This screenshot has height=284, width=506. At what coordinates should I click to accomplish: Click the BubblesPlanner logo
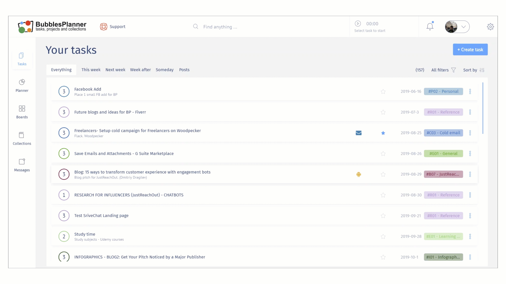click(x=52, y=27)
